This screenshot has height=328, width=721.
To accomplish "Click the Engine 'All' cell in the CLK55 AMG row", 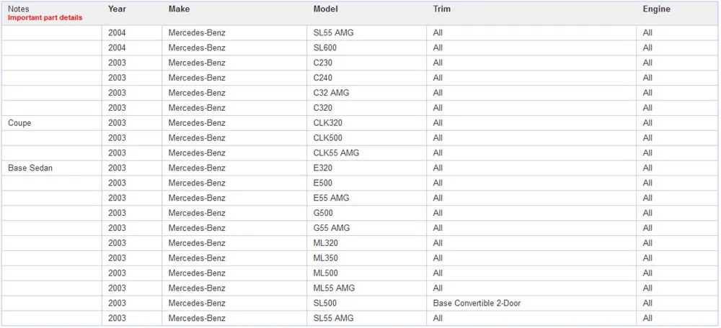I will (x=647, y=152).
